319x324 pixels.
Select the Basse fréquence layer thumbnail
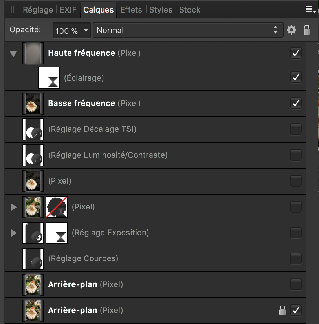33,103
